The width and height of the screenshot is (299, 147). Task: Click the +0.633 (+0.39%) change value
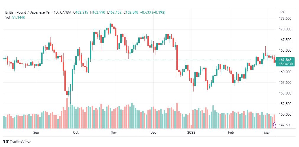(x=153, y=12)
